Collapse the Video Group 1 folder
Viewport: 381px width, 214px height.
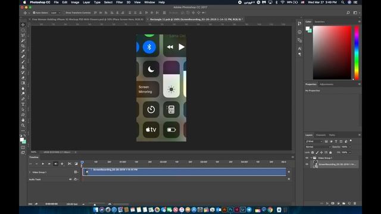[311, 158]
